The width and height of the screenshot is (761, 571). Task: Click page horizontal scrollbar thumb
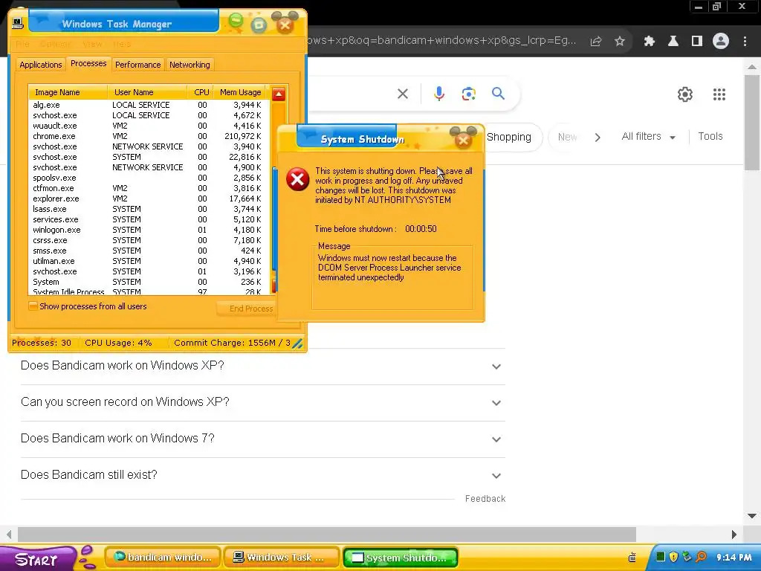point(327,535)
